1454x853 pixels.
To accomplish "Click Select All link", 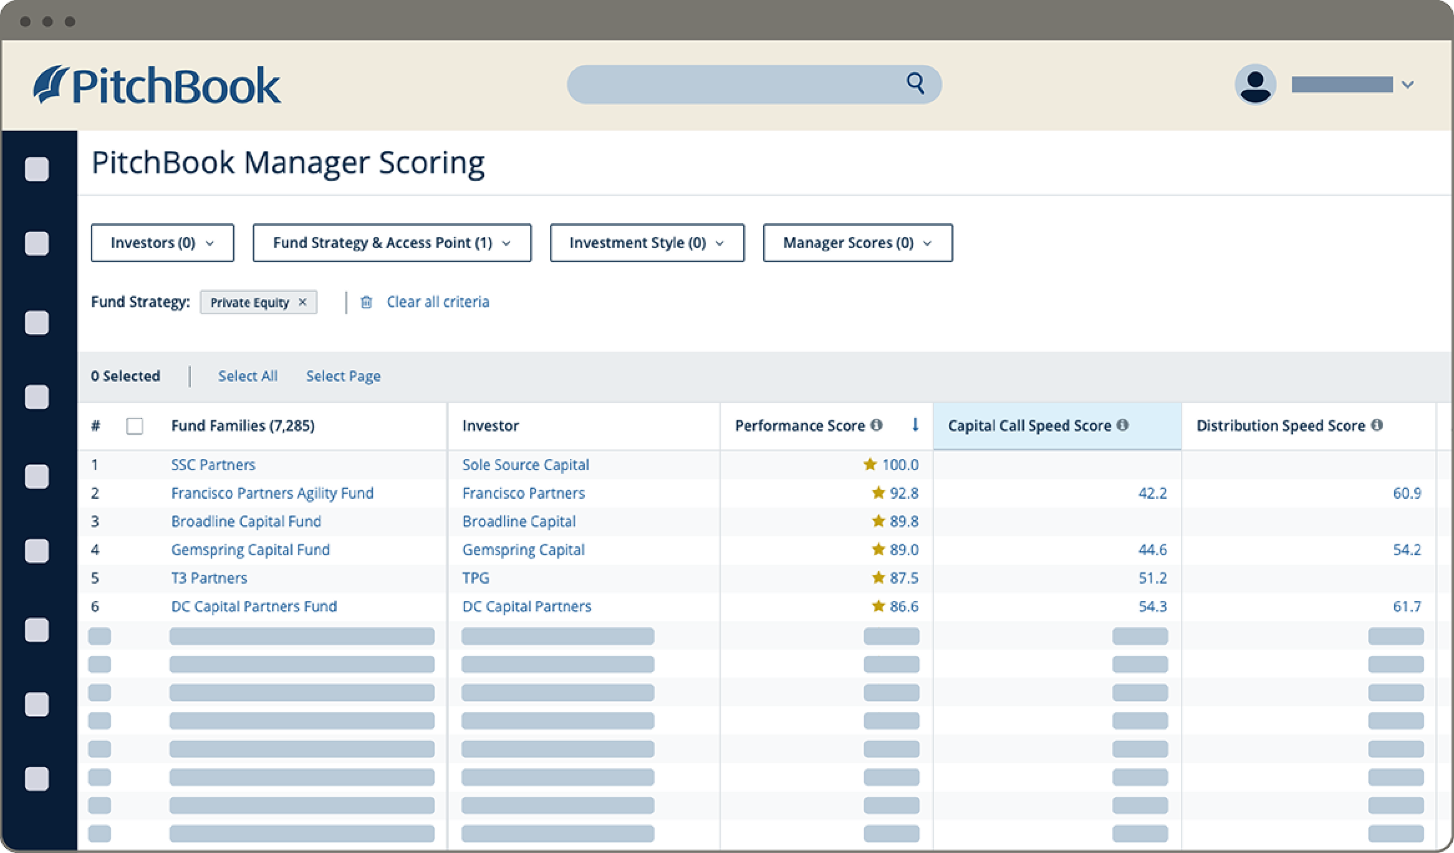I will [x=248, y=376].
